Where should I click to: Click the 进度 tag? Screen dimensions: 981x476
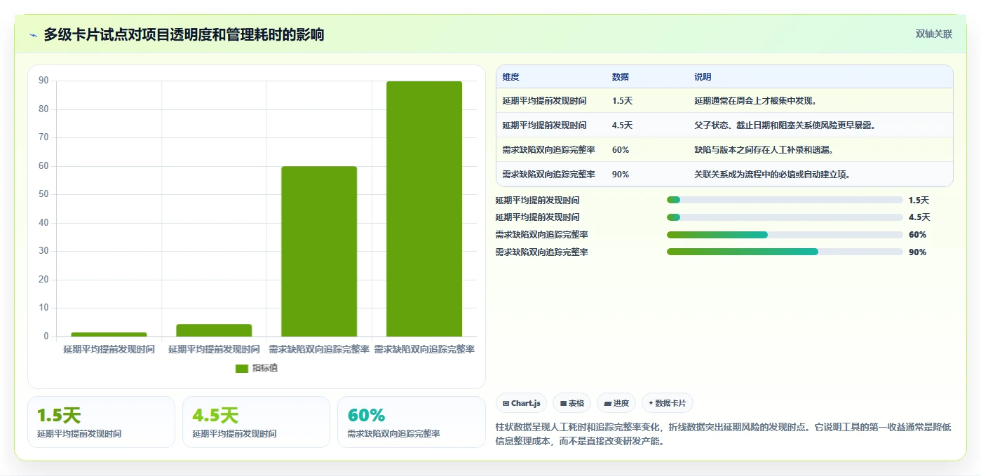click(x=616, y=403)
